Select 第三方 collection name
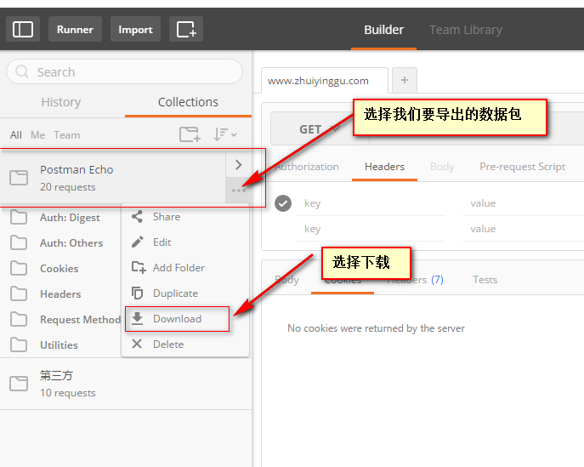The width and height of the screenshot is (584, 467). (x=56, y=375)
